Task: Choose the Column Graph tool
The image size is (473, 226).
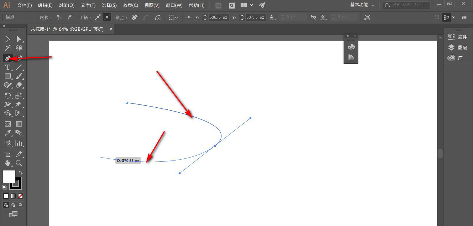Action: click(19, 143)
